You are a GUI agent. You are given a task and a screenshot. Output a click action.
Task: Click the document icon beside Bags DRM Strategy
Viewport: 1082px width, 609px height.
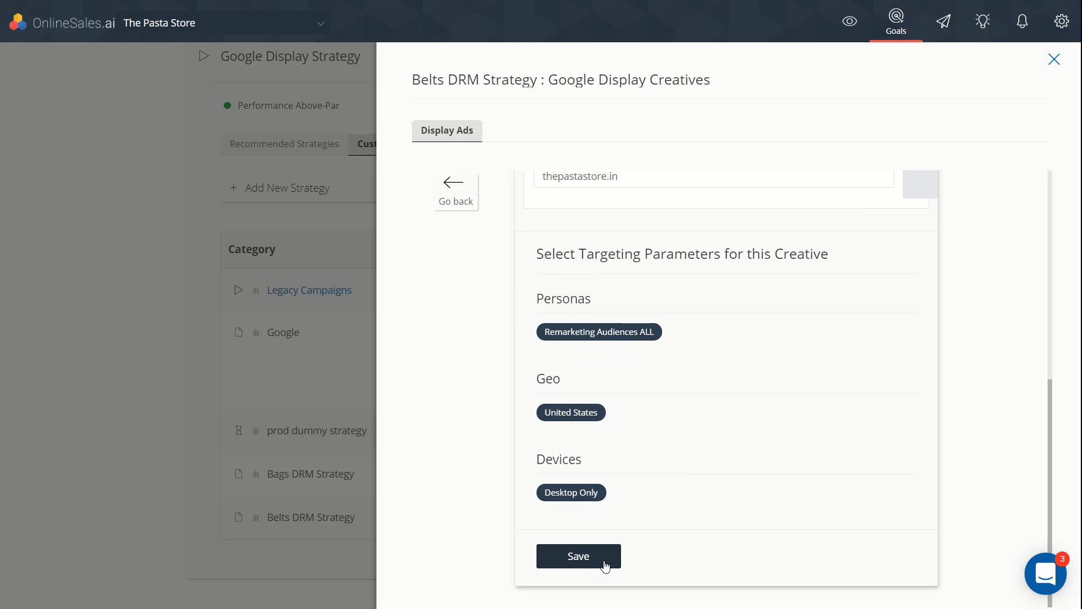(x=238, y=474)
